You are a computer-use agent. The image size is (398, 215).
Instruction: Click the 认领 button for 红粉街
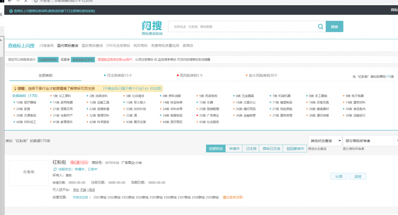339,177
